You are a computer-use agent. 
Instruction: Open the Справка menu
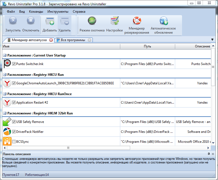[79, 12]
